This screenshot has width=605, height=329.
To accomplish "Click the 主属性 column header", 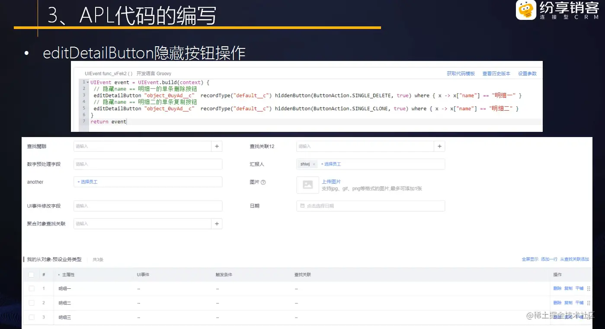I will tap(68, 275).
